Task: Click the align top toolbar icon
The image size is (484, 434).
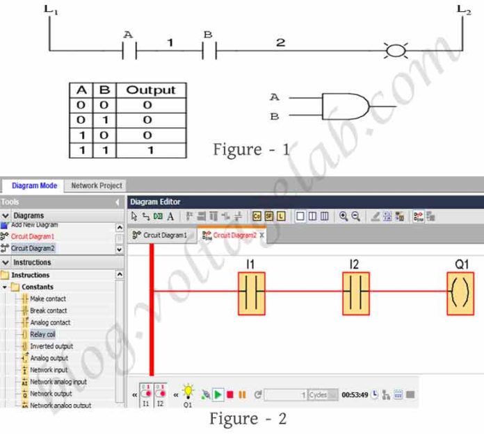Action: point(213,217)
